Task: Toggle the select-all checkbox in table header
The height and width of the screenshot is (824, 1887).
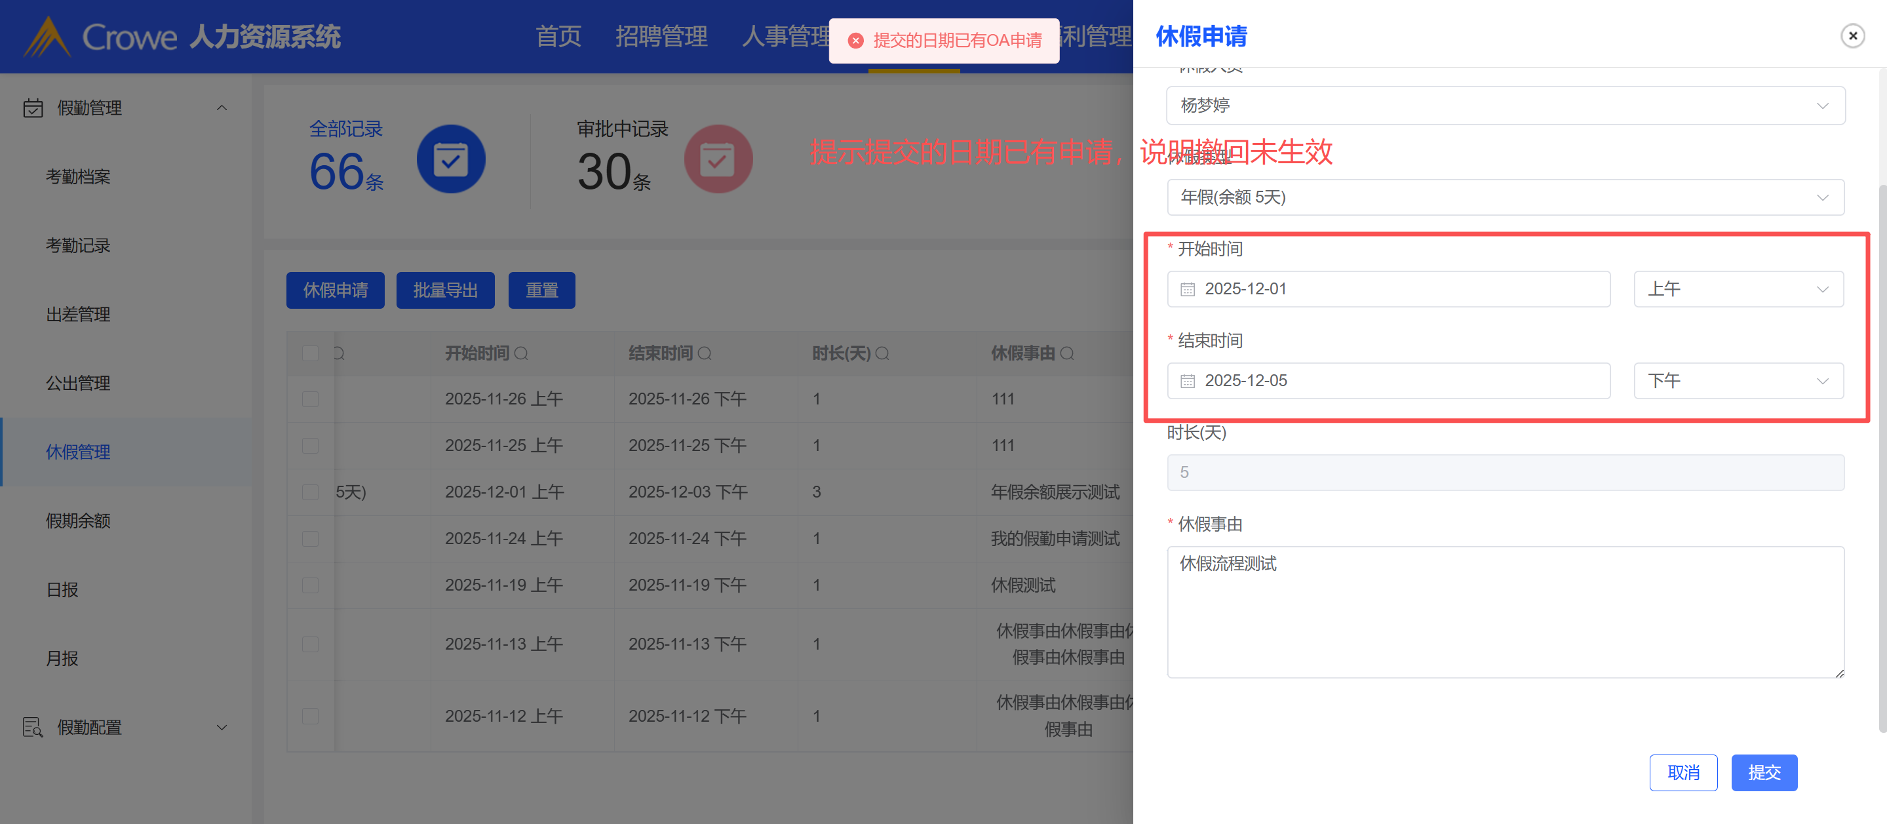Action: tap(311, 354)
